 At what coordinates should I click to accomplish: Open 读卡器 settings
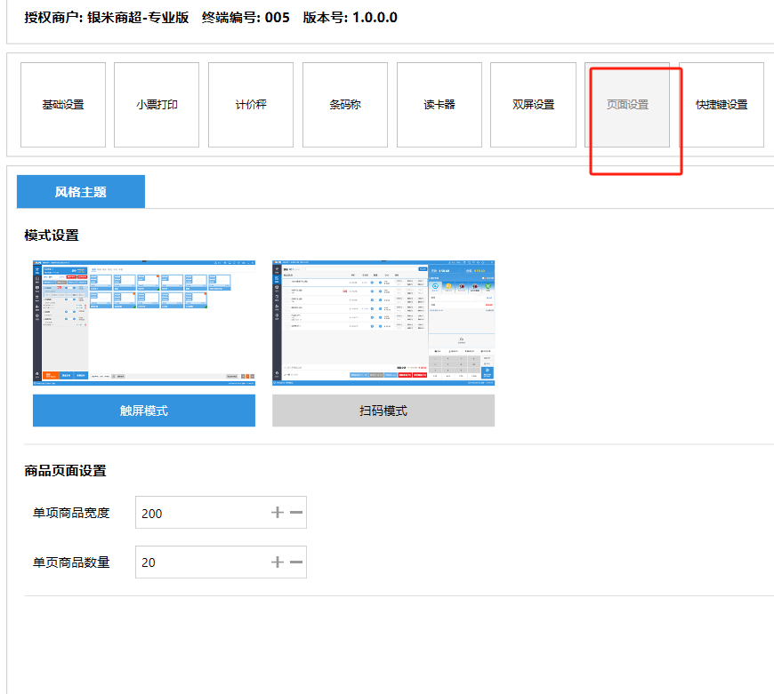click(x=439, y=105)
